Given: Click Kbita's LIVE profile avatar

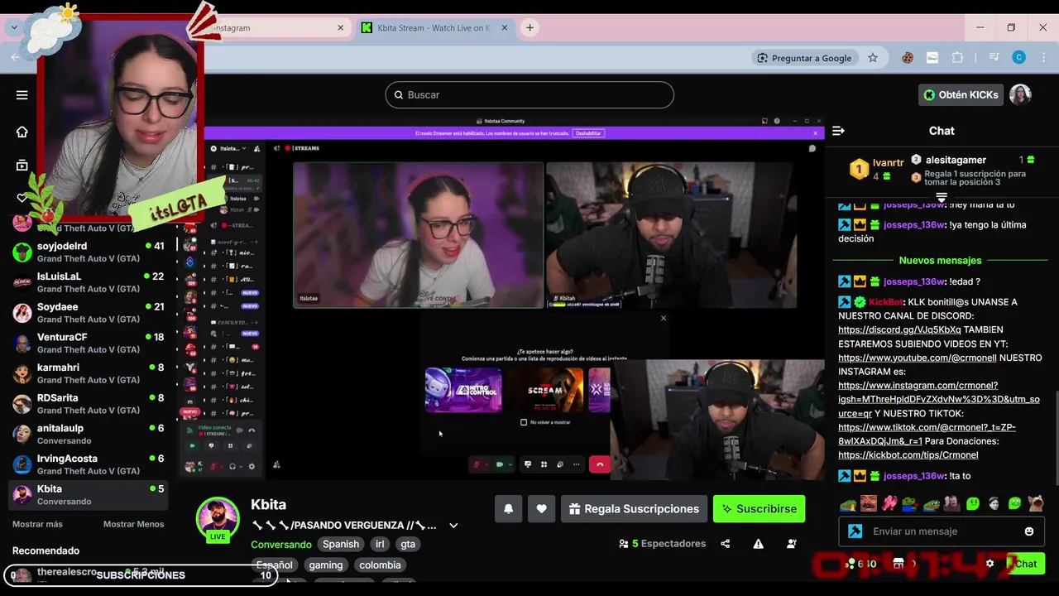Looking at the screenshot, I should click(x=218, y=519).
